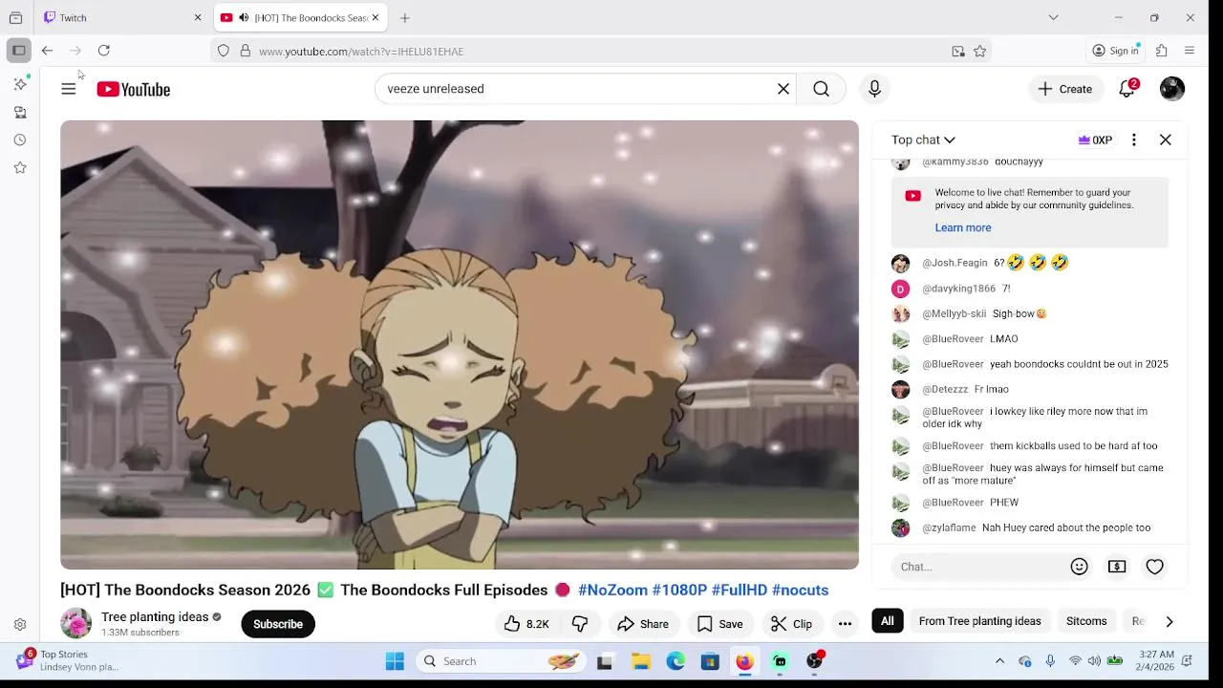Open the 0XP channel points badge

tap(1095, 140)
